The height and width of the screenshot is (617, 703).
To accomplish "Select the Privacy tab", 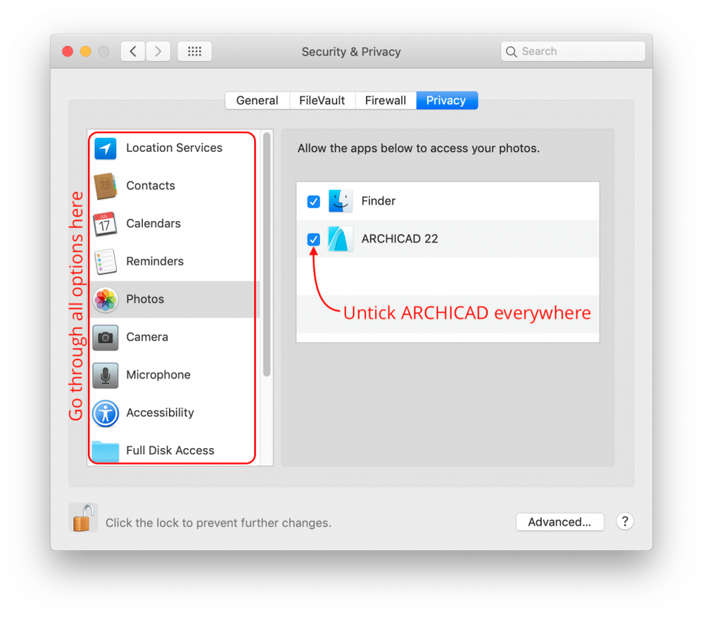I will pos(447,101).
